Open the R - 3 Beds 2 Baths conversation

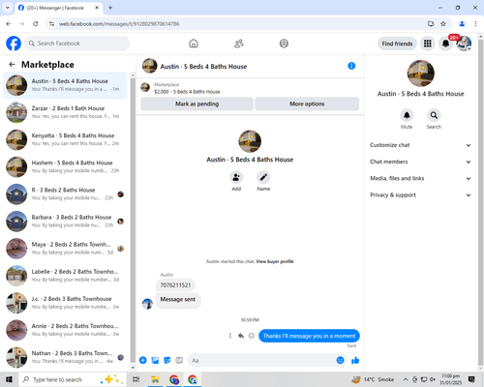pos(65,193)
